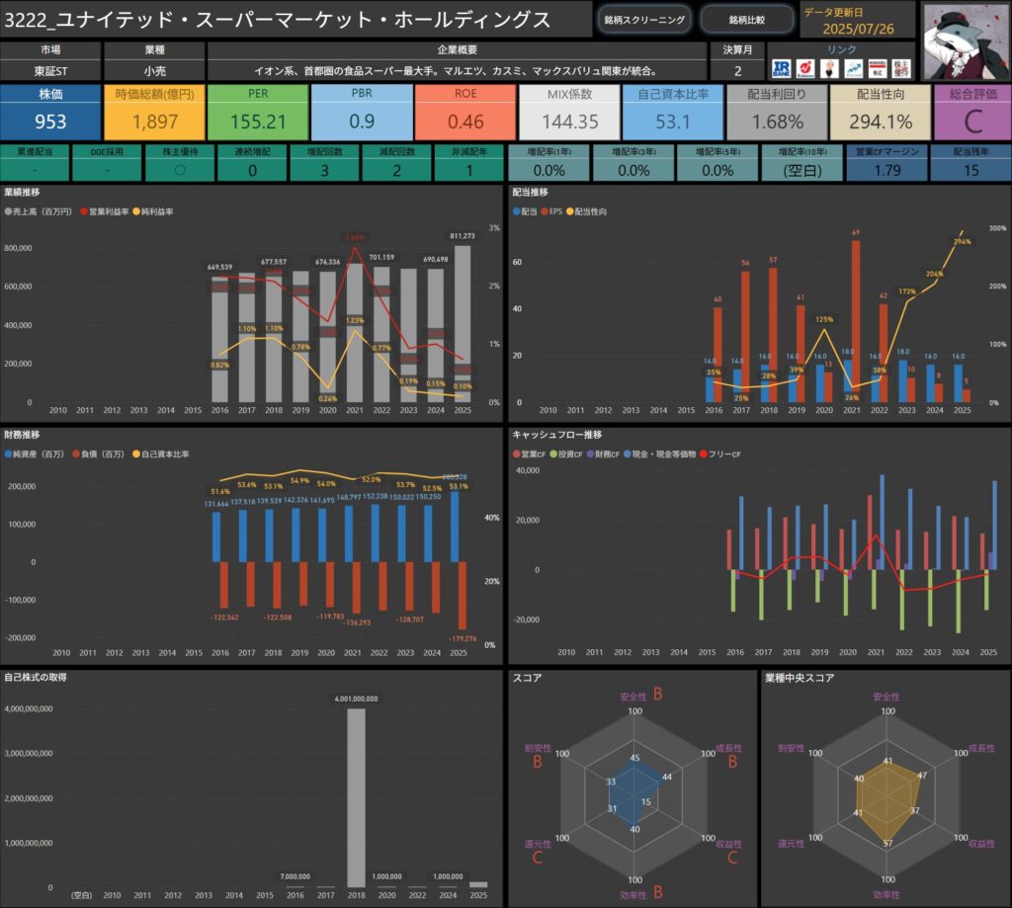Select the 自己資本比率 53.1 card

pos(673,112)
